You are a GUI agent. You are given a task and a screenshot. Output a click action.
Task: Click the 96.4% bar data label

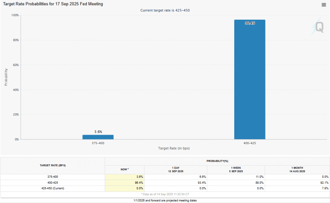click(x=250, y=23)
